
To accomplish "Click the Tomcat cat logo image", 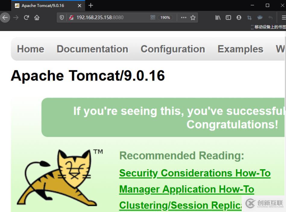I will click(60, 177).
